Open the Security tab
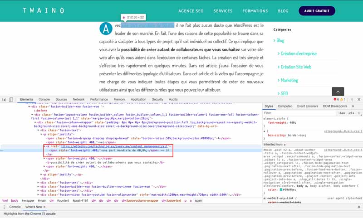363x218 pixels. coord(157,99)
